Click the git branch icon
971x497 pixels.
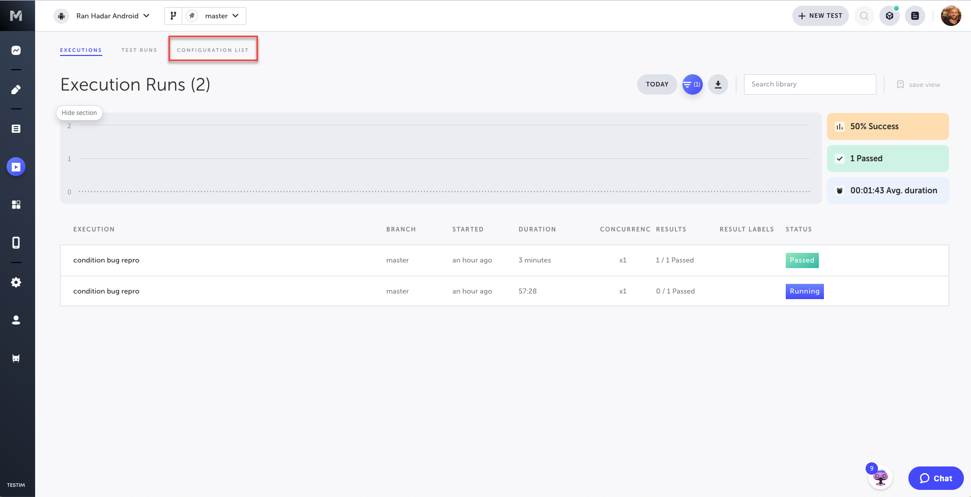point(174,16)
